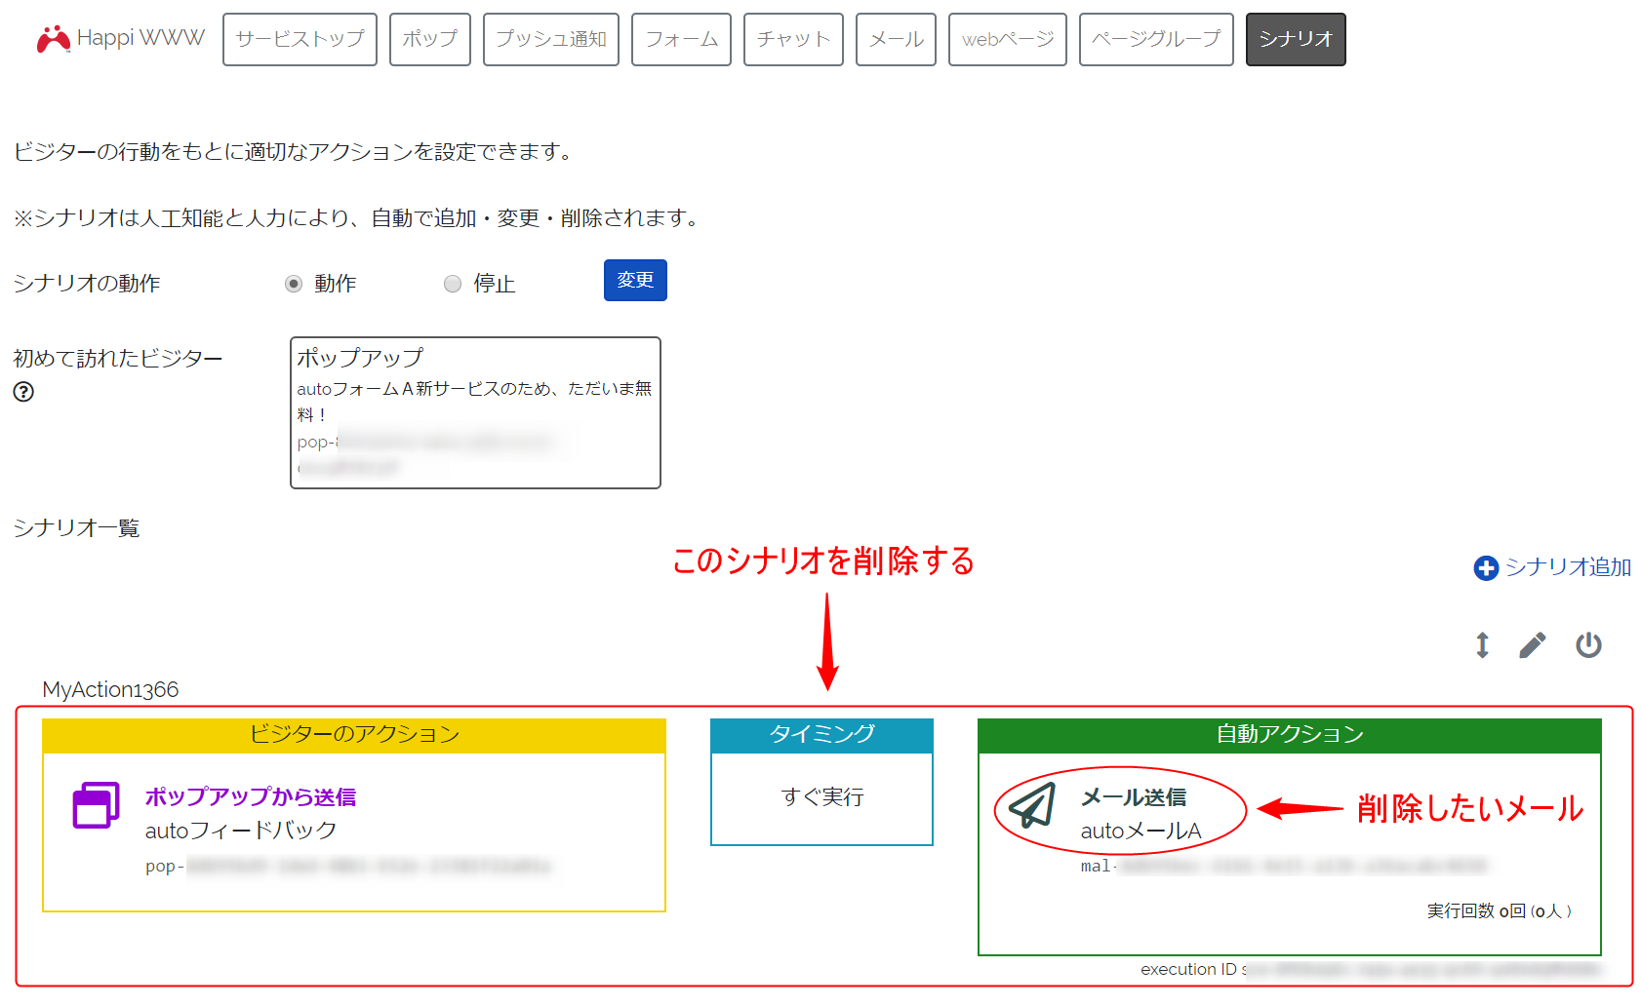This screenshot has width=1641, height=1006.
Task: Open the フォーム tab
Action: click(681, 39)
